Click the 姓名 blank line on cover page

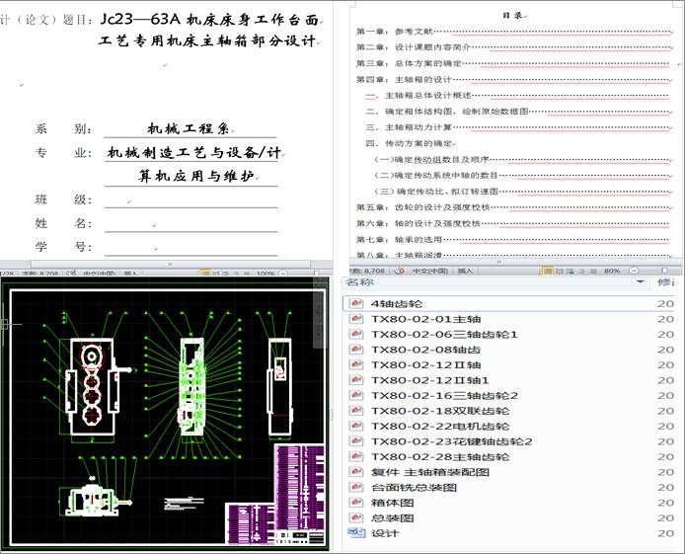coord(190,224)
